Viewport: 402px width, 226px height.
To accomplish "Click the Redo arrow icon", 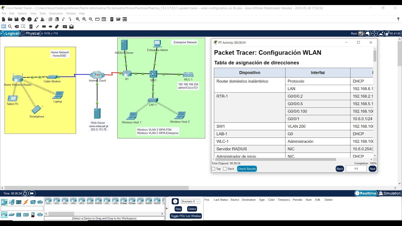I will [x=70, y=19].
